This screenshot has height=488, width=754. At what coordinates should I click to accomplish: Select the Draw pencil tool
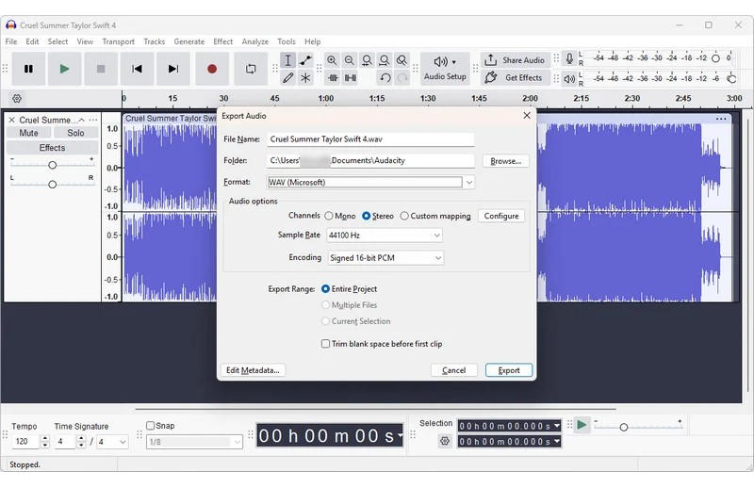(288, 78)
